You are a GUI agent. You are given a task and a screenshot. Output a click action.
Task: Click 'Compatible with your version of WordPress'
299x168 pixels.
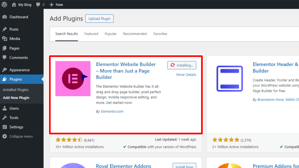point(162,147)
